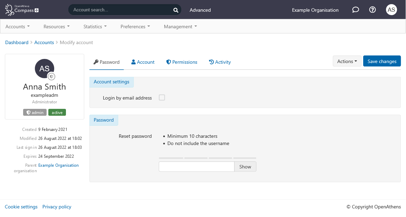Click the active status badge
This screenshot has height=217, width=406.
(57, 112)
